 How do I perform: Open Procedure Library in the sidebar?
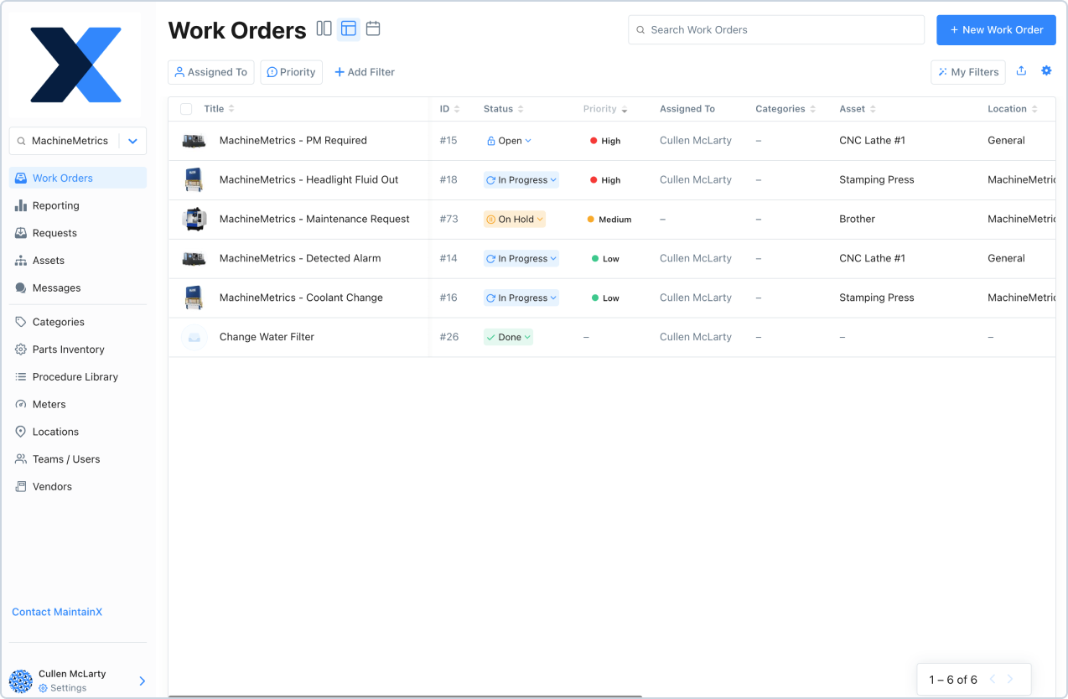pos(78,377)
